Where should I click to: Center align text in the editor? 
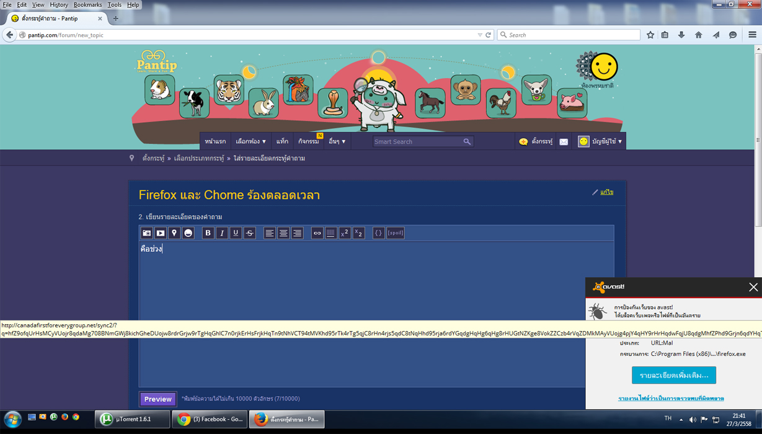point(283,233)
